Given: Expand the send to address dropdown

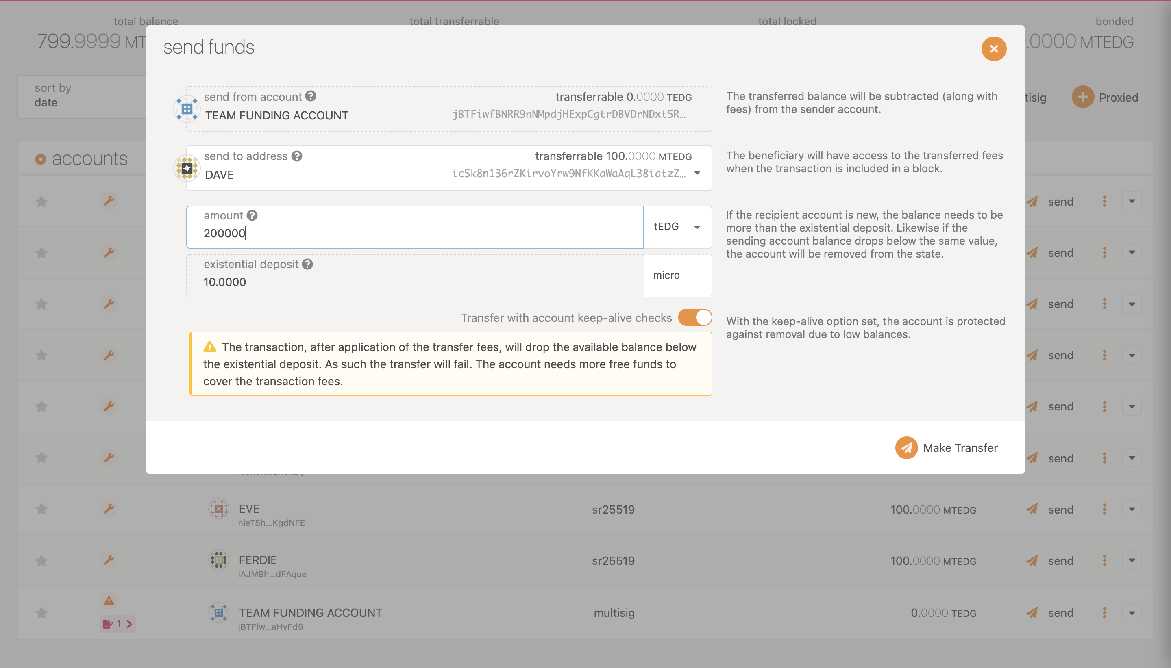Looking at the screenshot, I should tap(697, 174).
